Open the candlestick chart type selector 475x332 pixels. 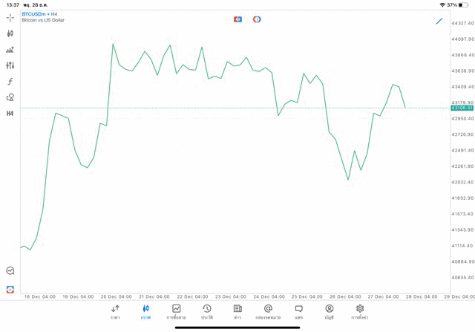pyautogui.click(x=10, y=33)
